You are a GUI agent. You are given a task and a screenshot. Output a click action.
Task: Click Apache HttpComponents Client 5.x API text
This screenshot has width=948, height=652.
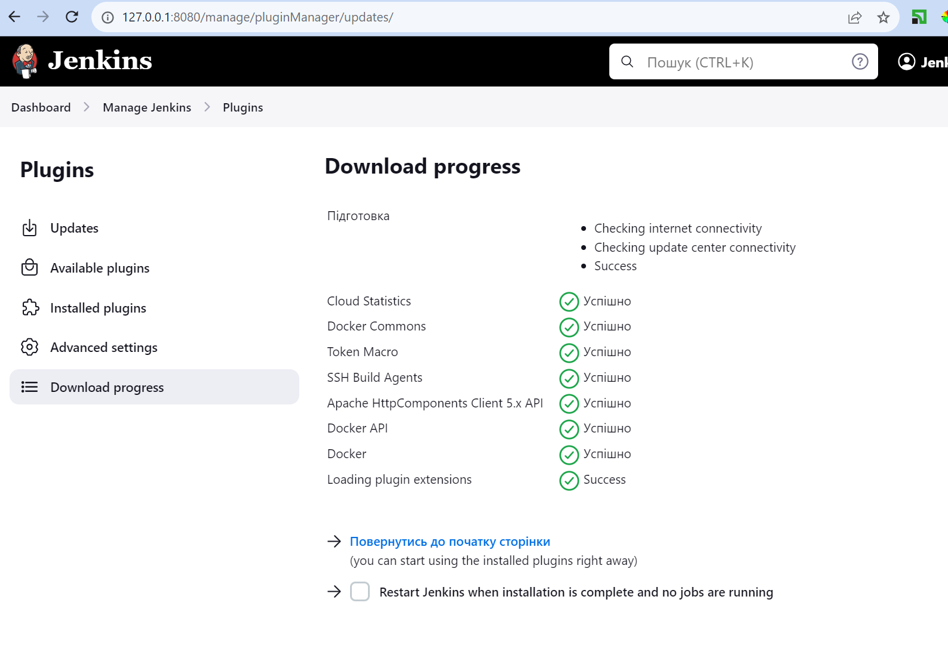coord(435,403)
